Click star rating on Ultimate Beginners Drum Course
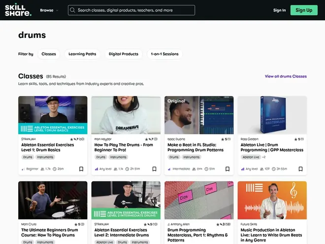325x244 pixels. 79,224
